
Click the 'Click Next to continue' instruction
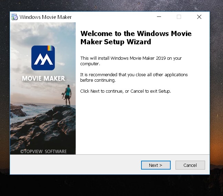125,91
